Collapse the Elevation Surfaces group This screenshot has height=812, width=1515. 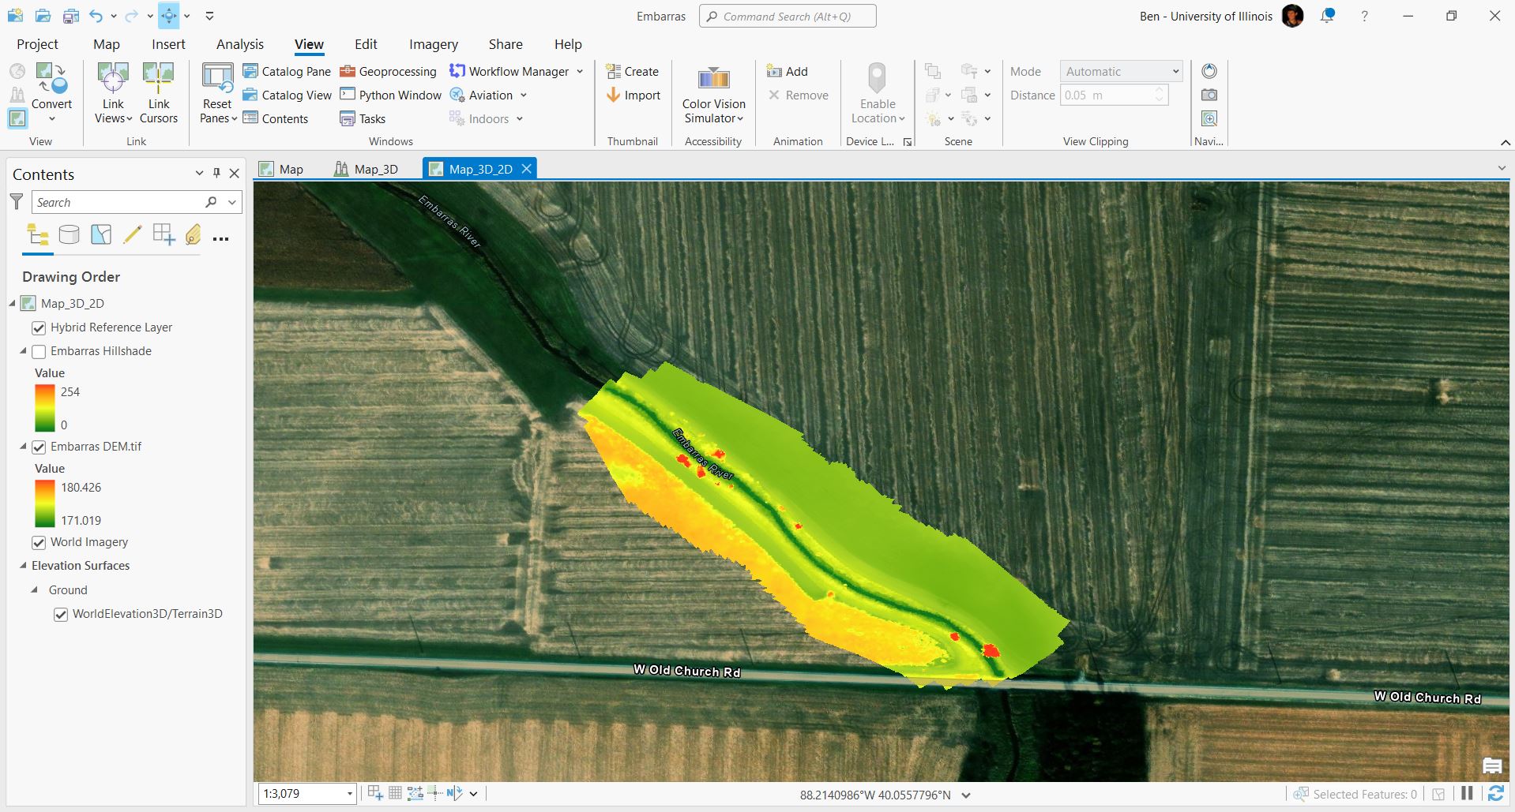[x=23, y=566]
